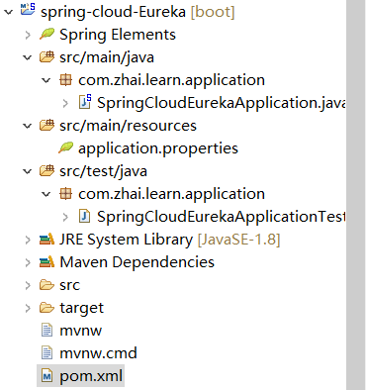Click the SpringCloudEurekaApplicationTest file icon

(84, 217)
